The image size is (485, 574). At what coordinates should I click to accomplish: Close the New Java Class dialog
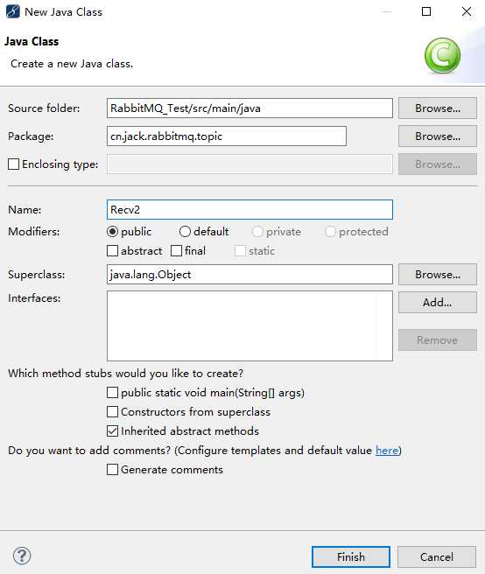(467, 11)
